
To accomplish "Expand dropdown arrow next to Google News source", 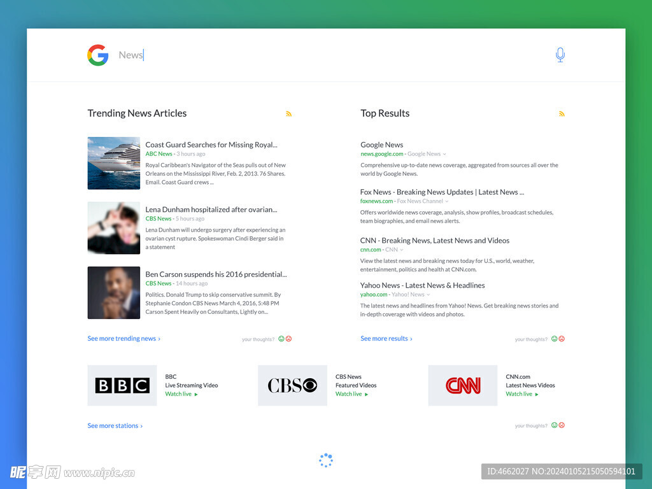I will [x=444, y=154].
